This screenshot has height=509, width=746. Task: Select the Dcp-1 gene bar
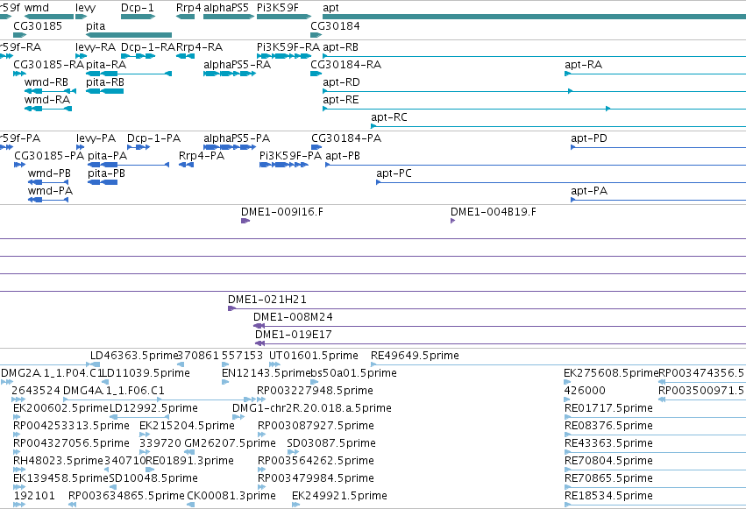[138, 17]
